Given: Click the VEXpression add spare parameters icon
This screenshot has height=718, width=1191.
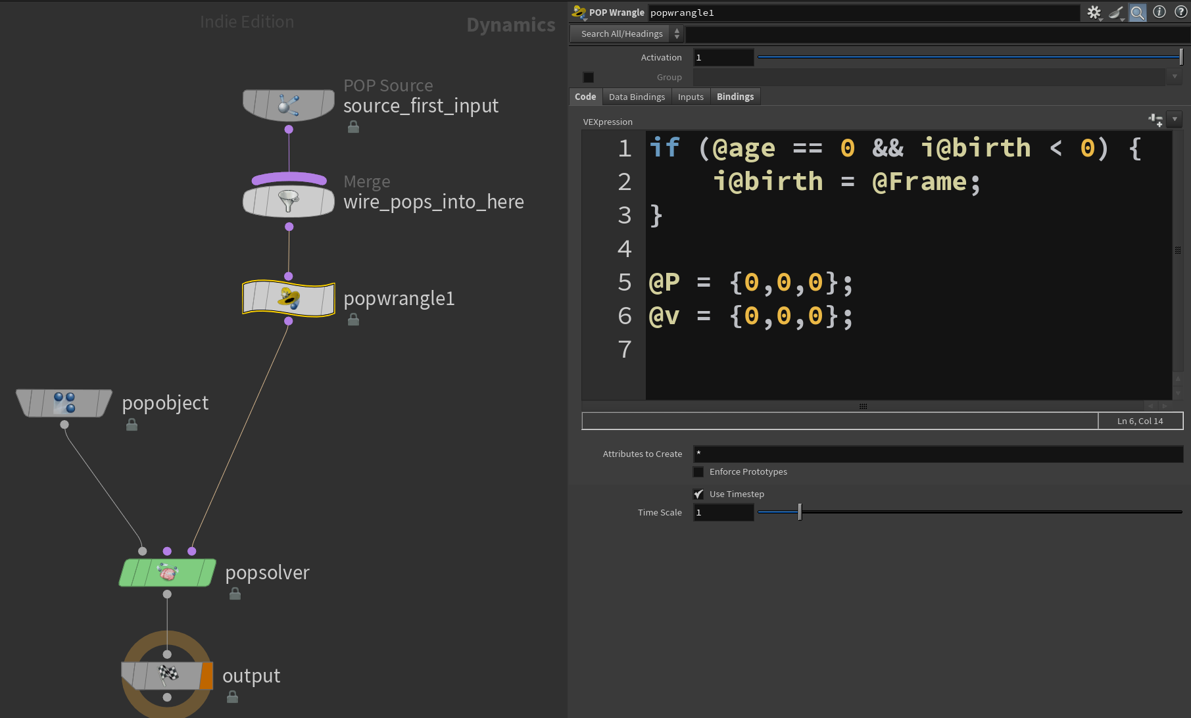Looking at the screenshot, I should [x=1155, y=120].
